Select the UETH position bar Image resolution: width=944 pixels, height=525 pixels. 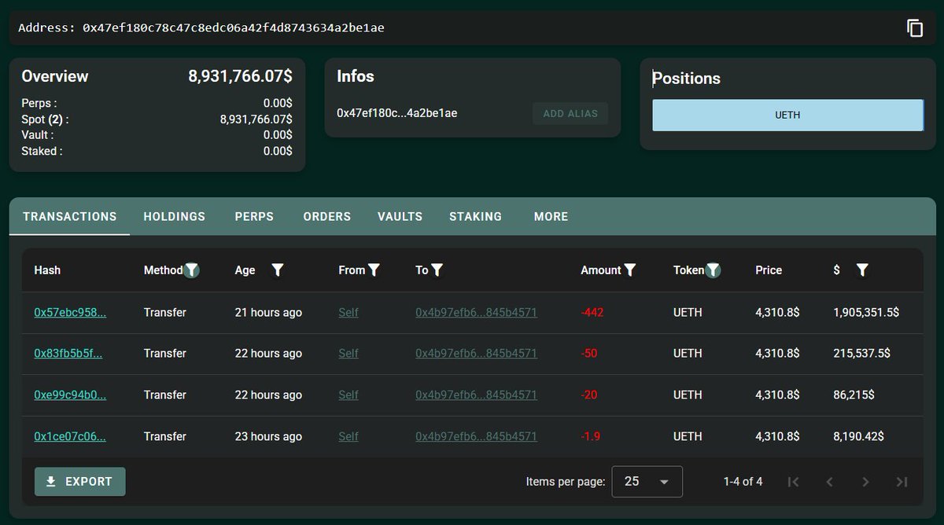coord(787,115)
